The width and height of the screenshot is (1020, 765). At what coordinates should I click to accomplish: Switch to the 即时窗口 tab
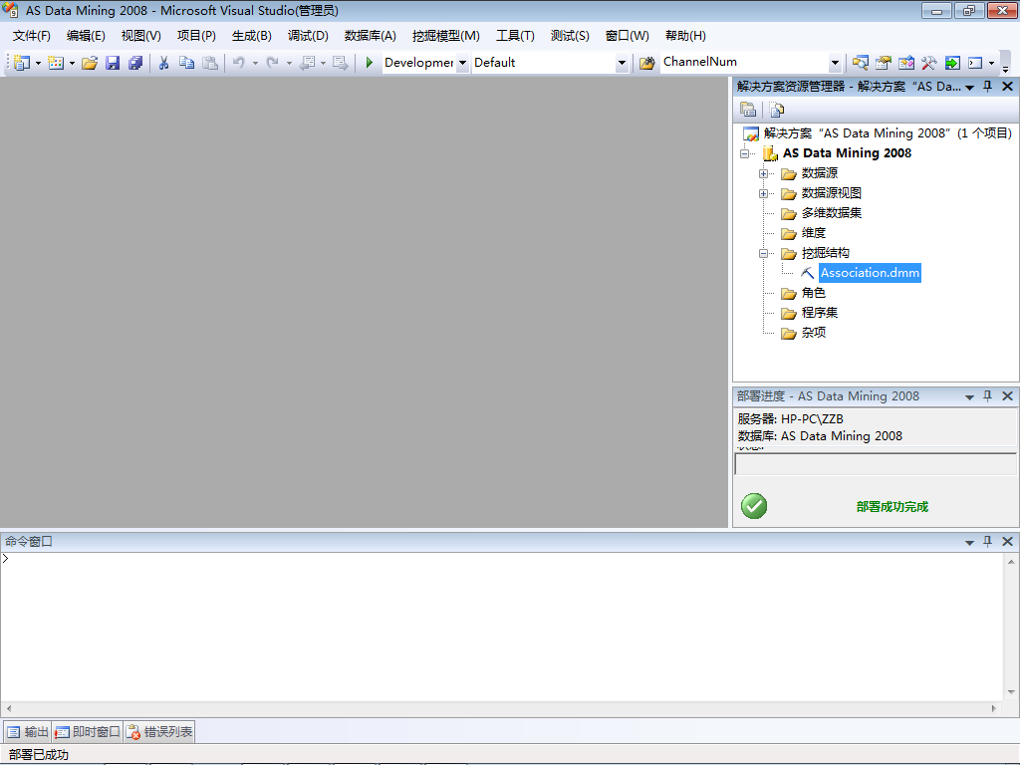coord(88,732)
